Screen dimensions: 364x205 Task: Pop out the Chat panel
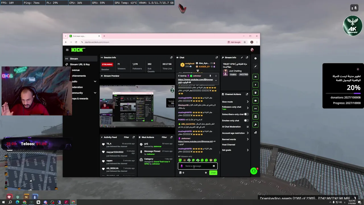pyautogui.click(x=217, y=58)
